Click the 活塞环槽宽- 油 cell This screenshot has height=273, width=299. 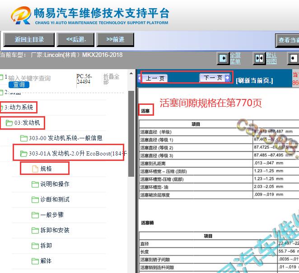click(x=196, y=187)
